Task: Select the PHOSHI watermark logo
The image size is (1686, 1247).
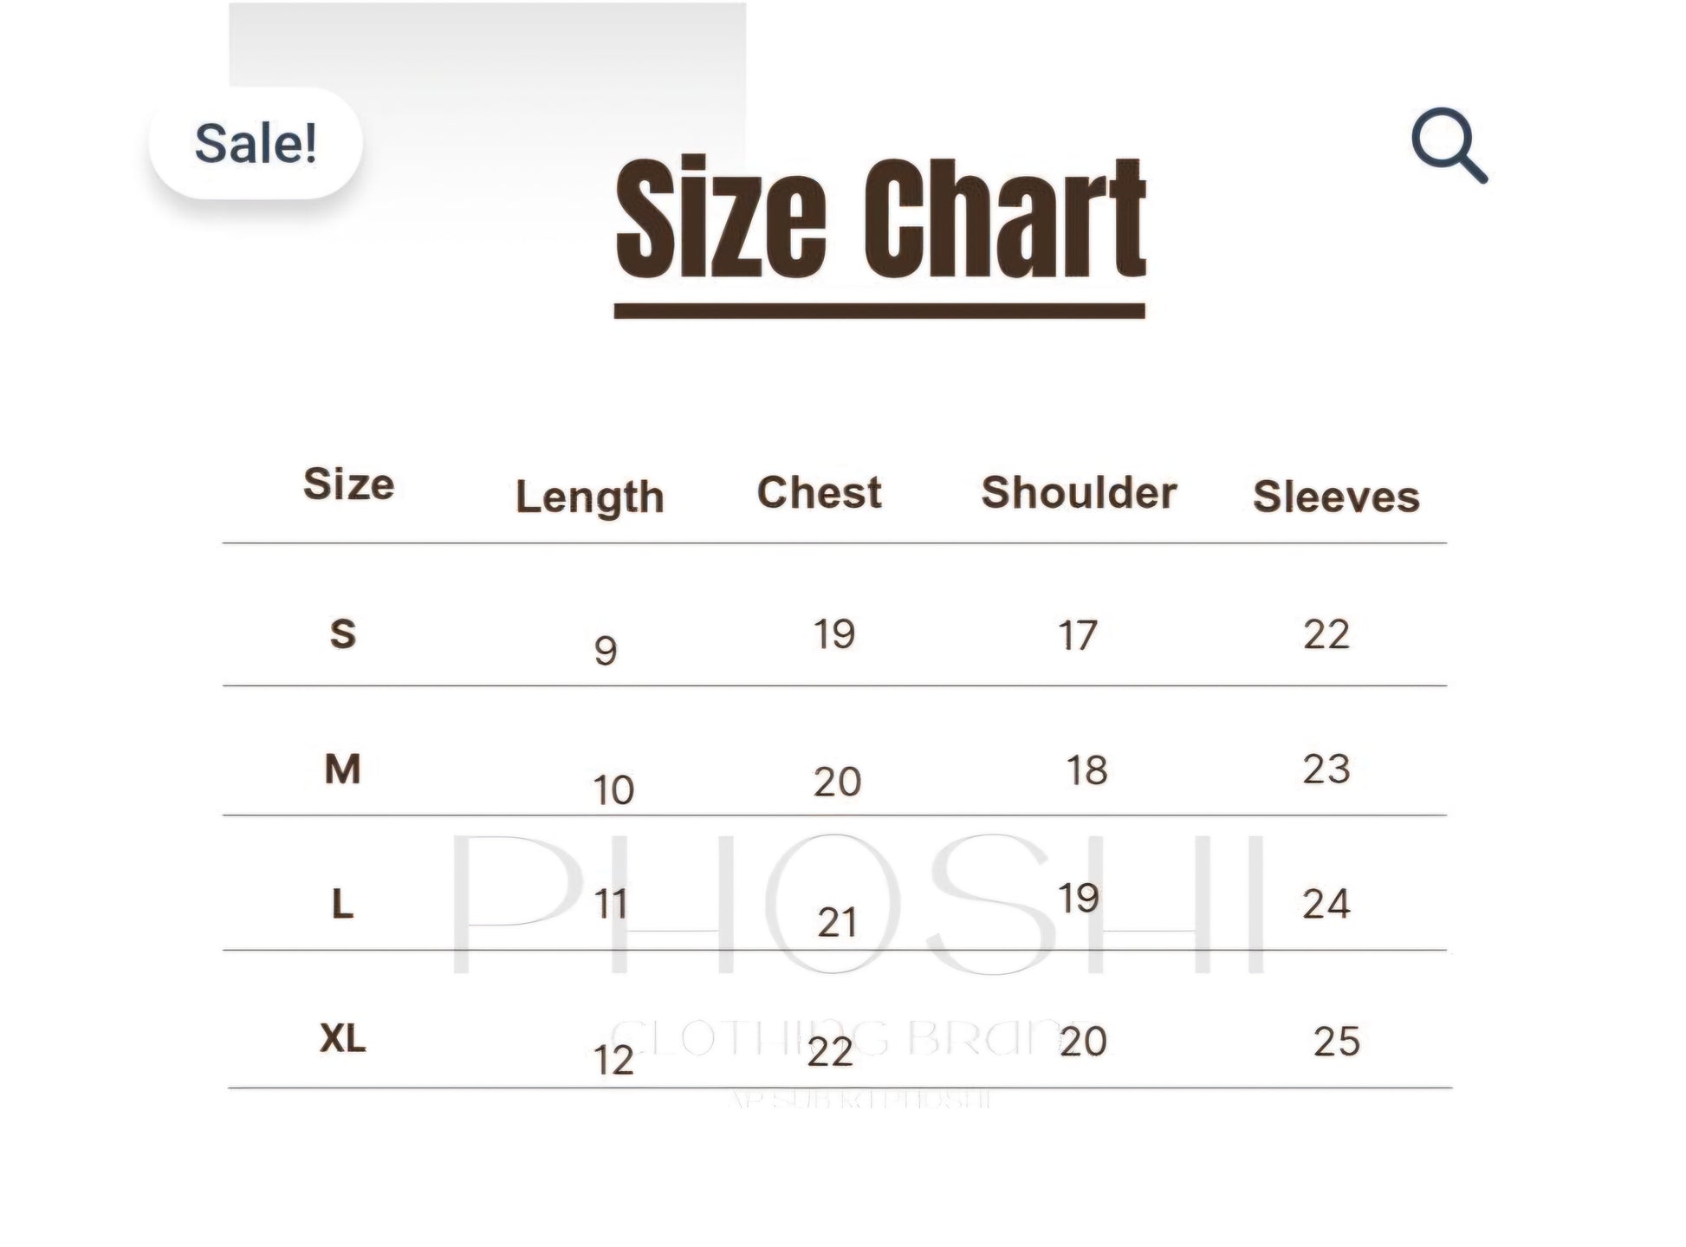Action: pos(858,905)
